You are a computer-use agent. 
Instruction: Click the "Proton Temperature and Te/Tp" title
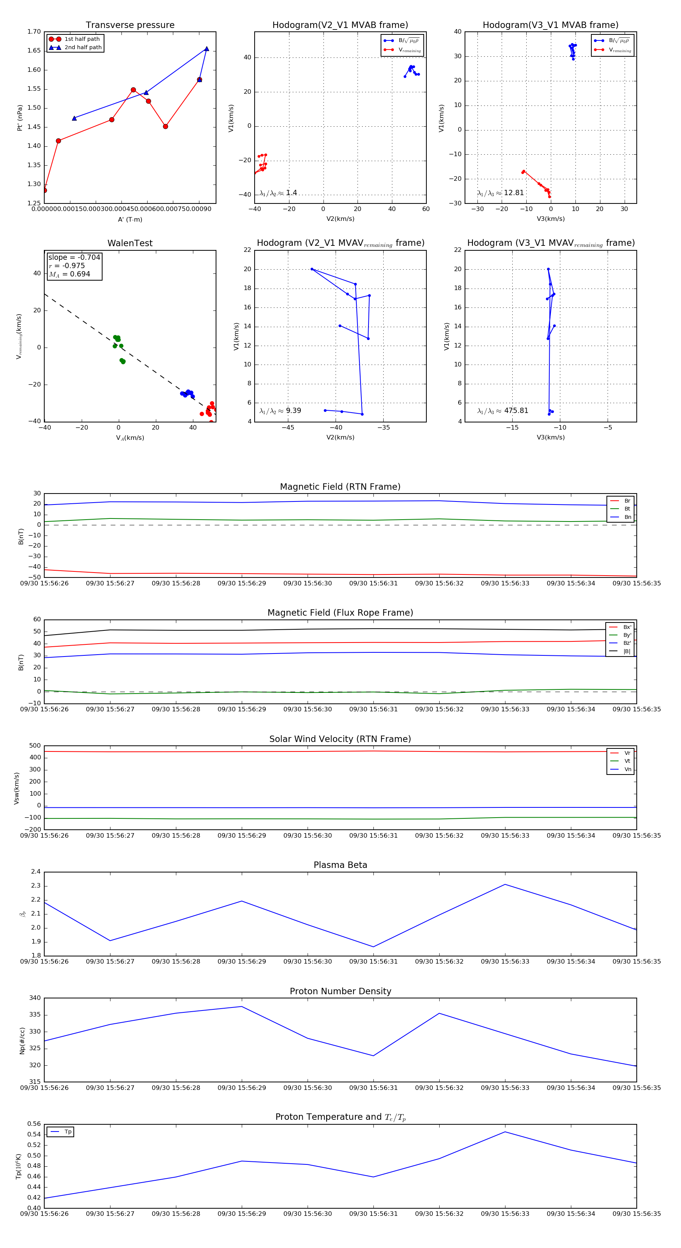(340, 1117)
